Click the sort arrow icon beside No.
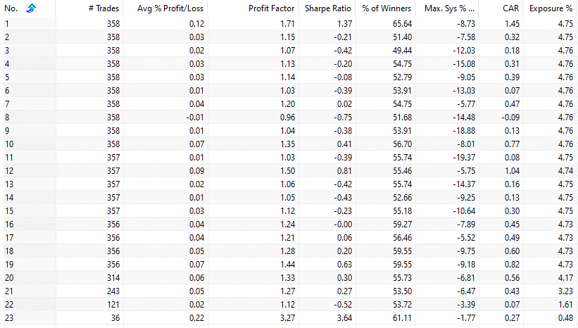The image size is (578, 328). click(x=31, y=8)
